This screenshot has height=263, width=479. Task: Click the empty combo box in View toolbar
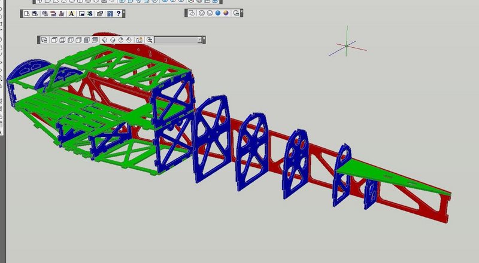tap(178, 40)
